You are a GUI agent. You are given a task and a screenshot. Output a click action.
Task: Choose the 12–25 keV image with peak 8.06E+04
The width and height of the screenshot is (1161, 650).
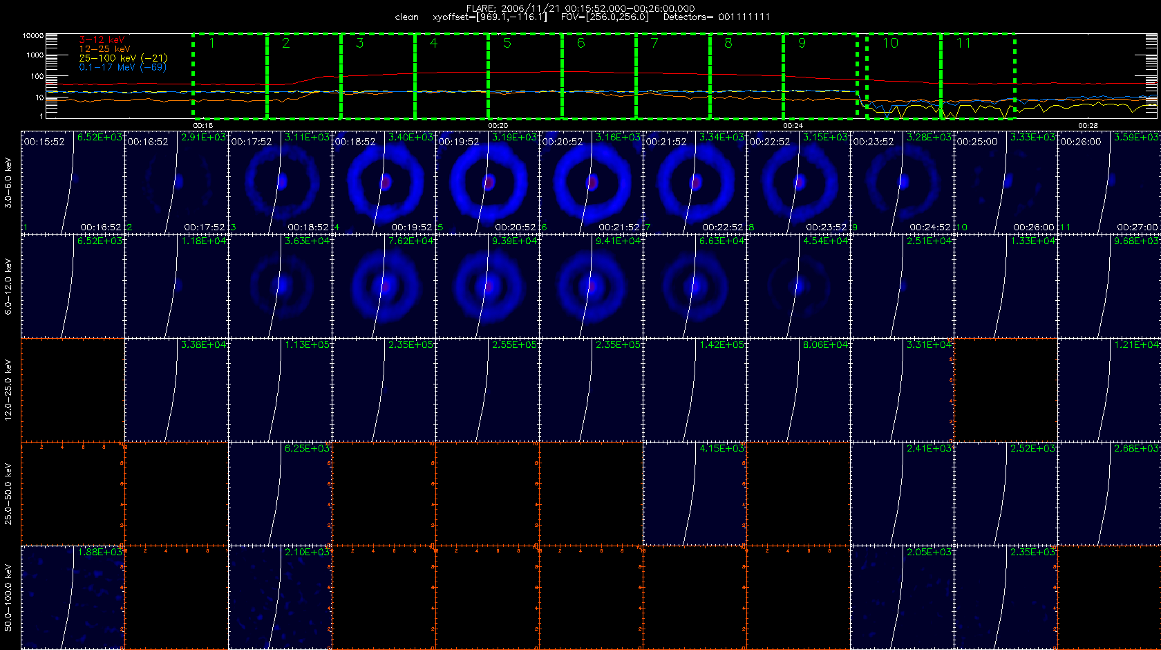pyautogui.click(x=798, y=390)
